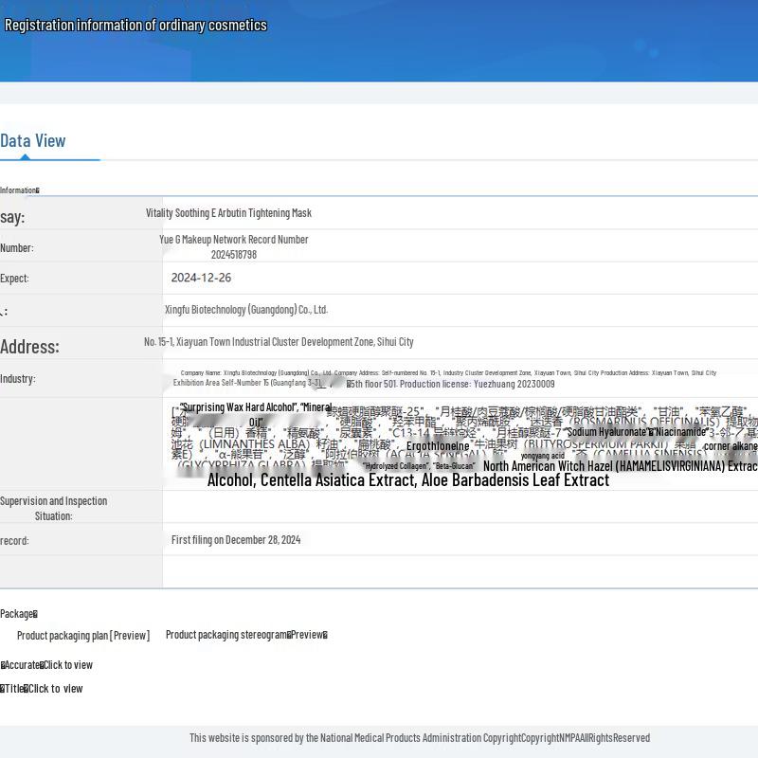Click the Centella Asiatica Extract ingredient line
The width and height of the screenshot is (758, 758).
[407, 480]
